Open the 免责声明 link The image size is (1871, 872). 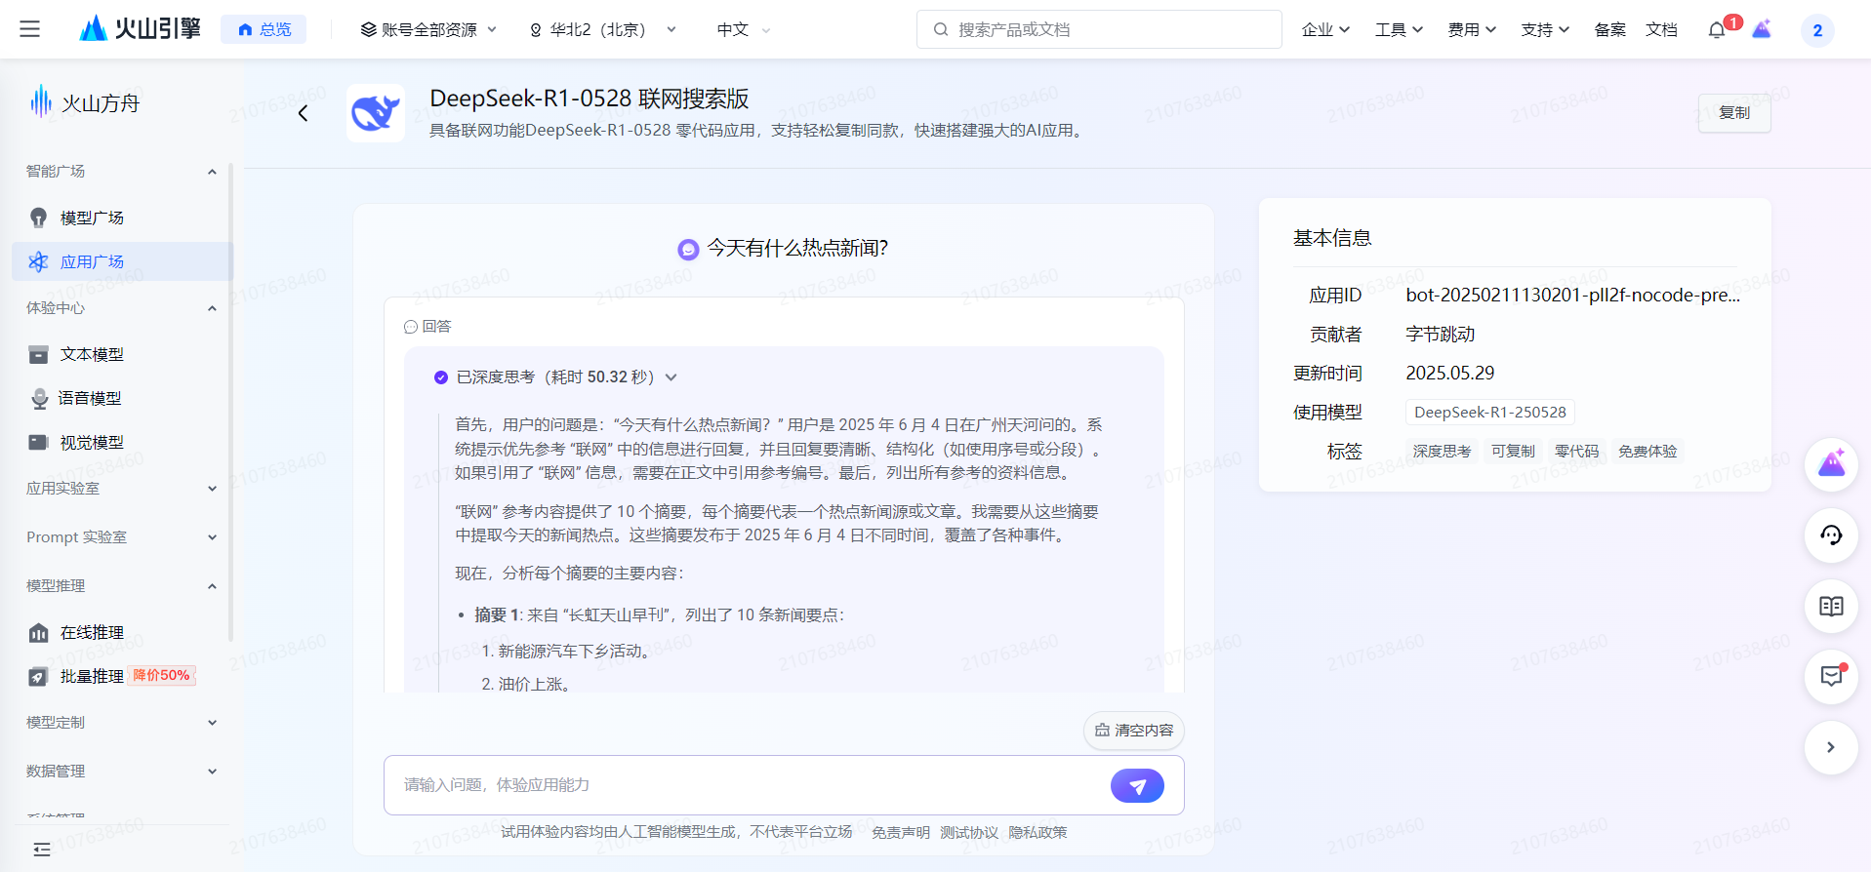(x=901, y=832)
